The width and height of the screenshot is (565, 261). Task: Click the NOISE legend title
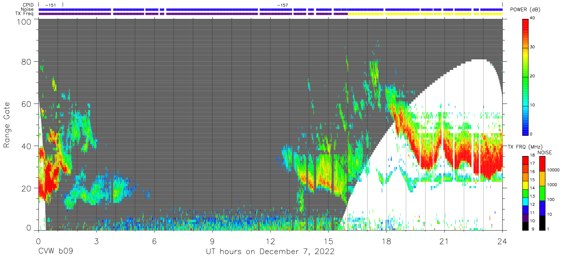(544, 152)
